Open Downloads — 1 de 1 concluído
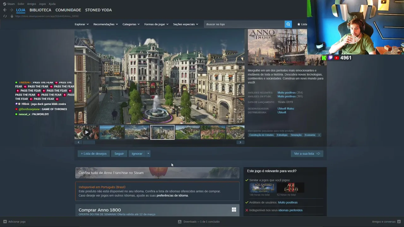Image resolution: width=404 pixels, height=227 pixels. click(x=201, y=222)
